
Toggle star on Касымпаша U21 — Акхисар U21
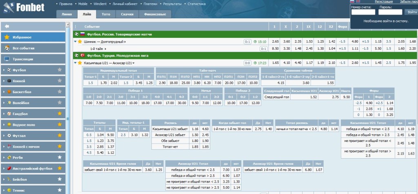coord(80,63)
